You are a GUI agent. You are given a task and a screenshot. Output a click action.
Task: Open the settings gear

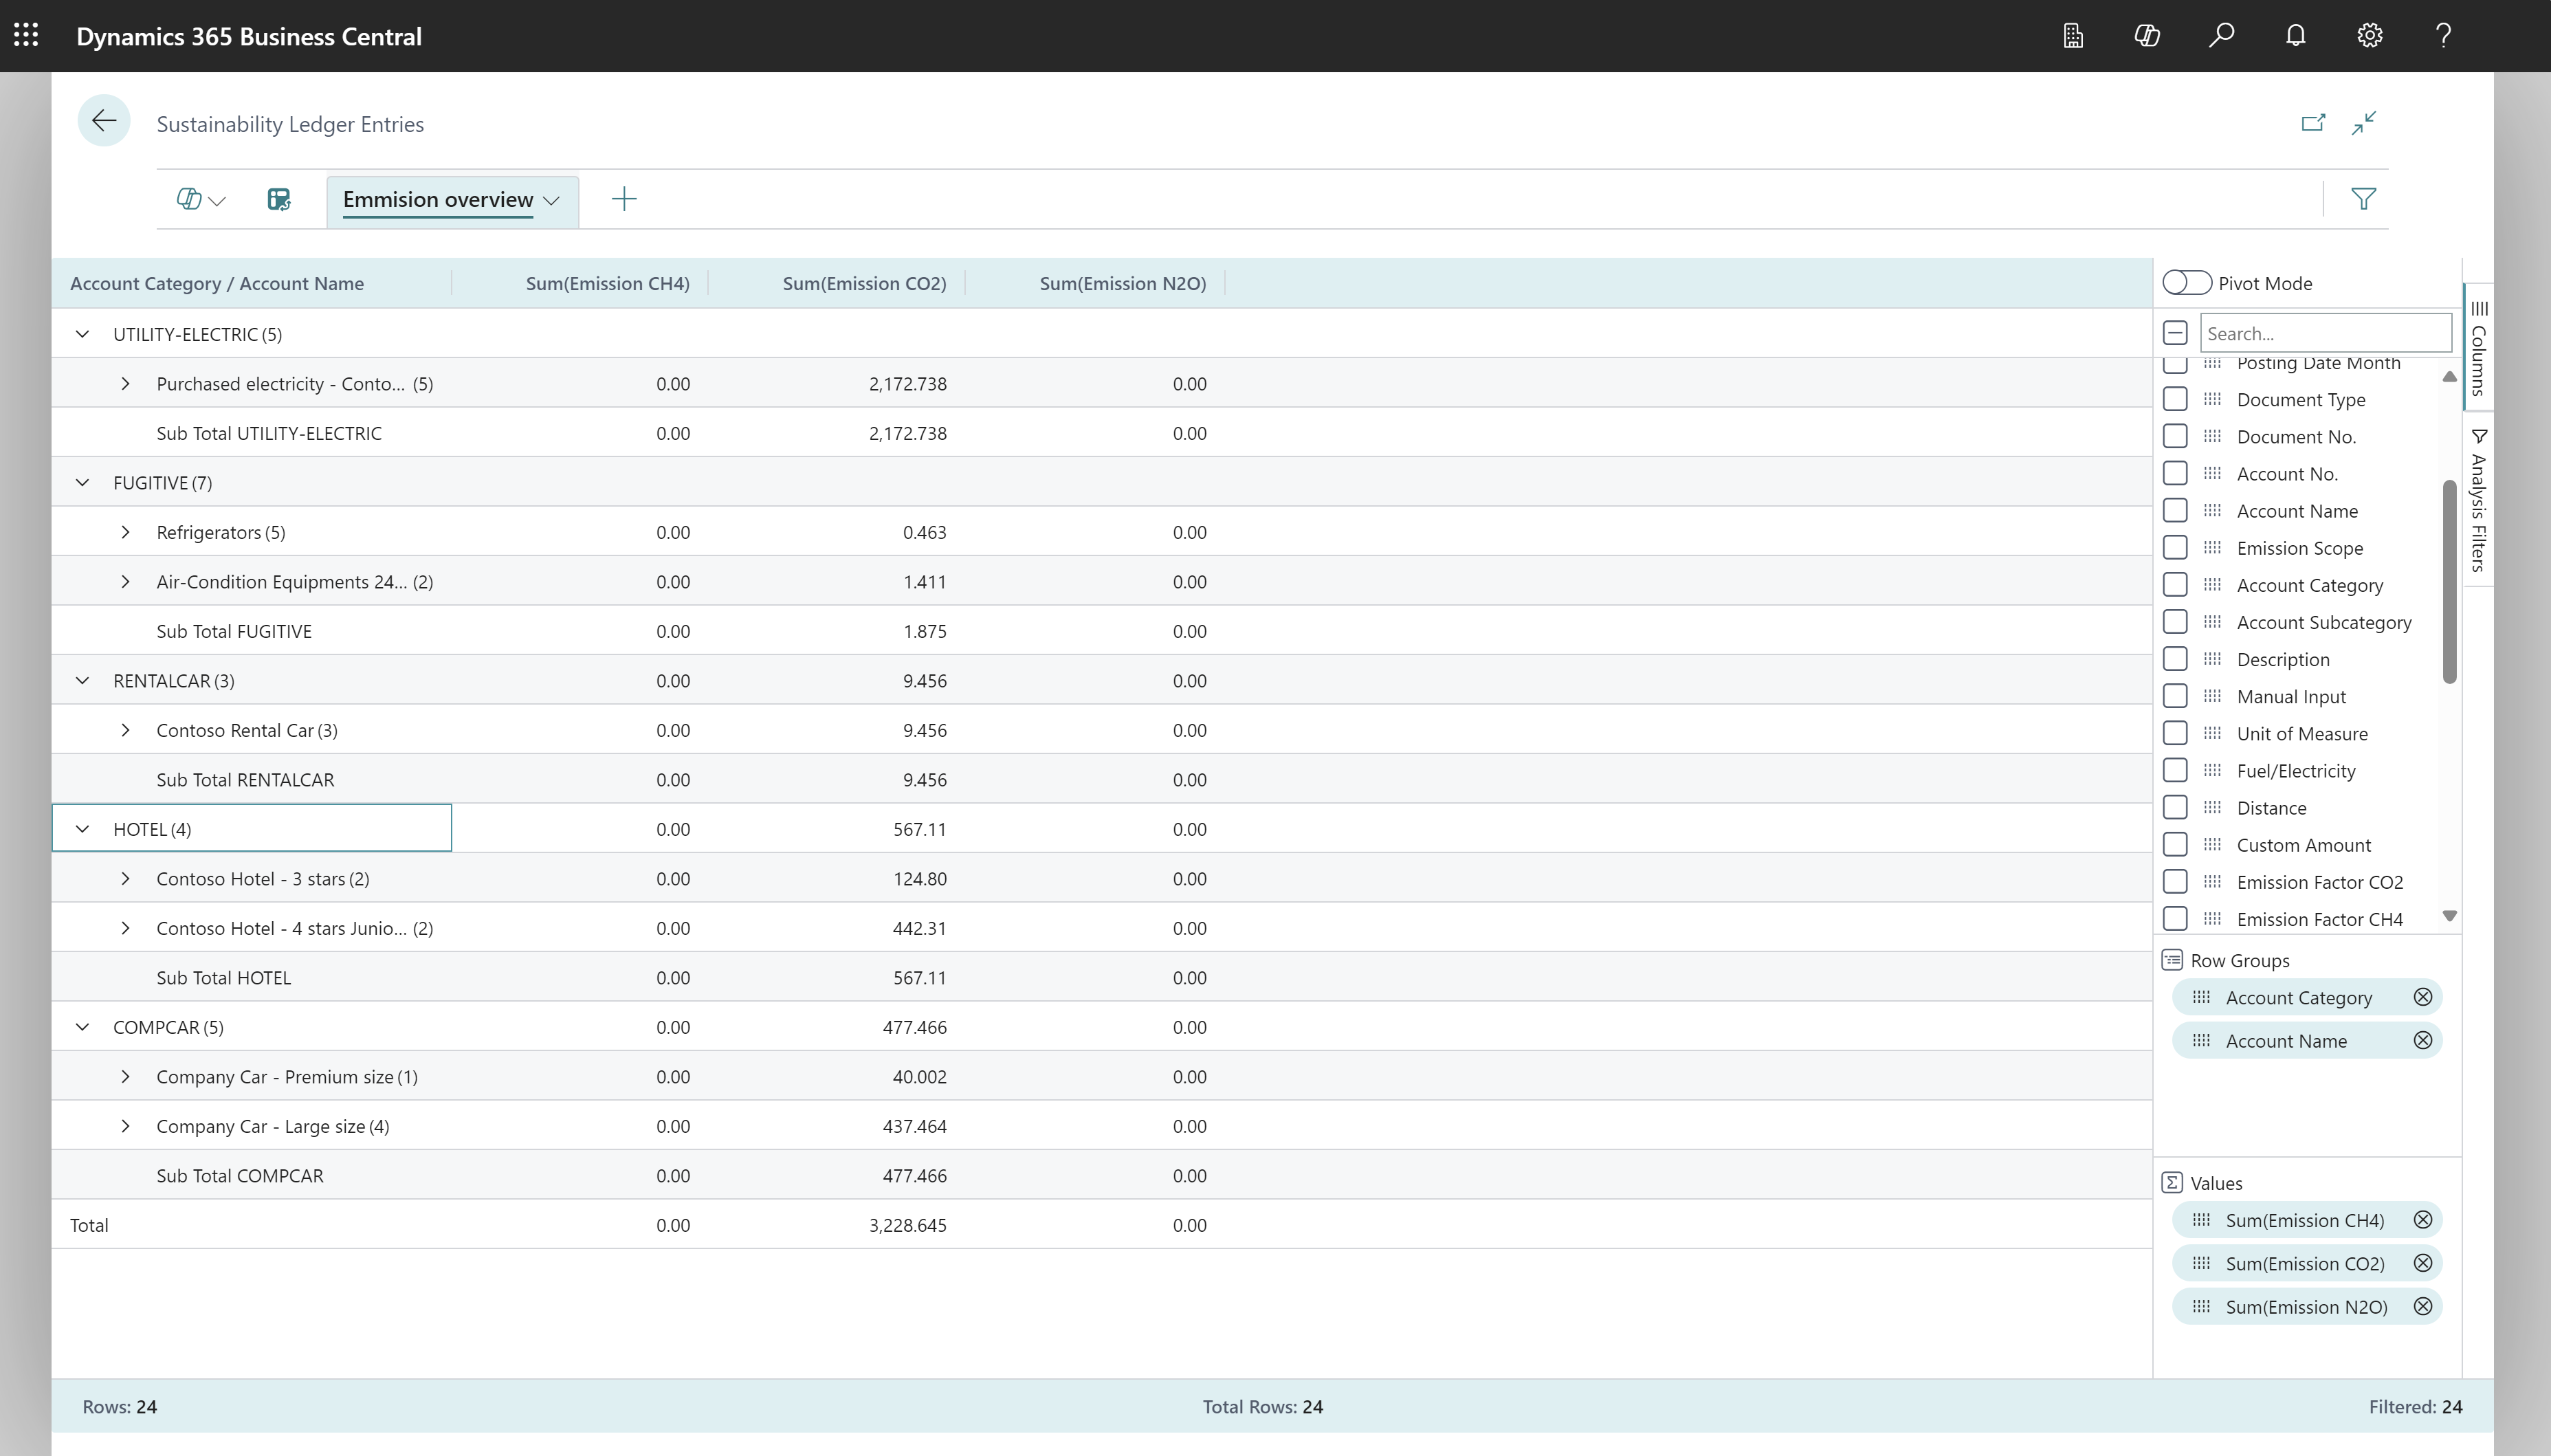click(x=2369, y=36)
